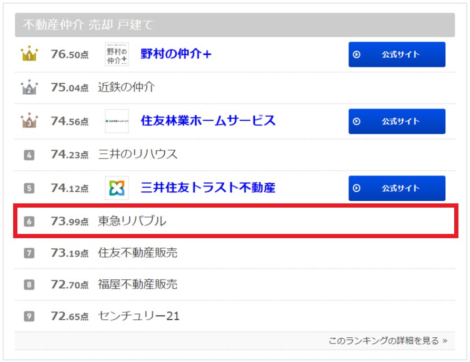The height and width of the screenshot is (362, 470).
Task: Click the 不動産仲介 売却 戸建て header
Action: (235, 25)
